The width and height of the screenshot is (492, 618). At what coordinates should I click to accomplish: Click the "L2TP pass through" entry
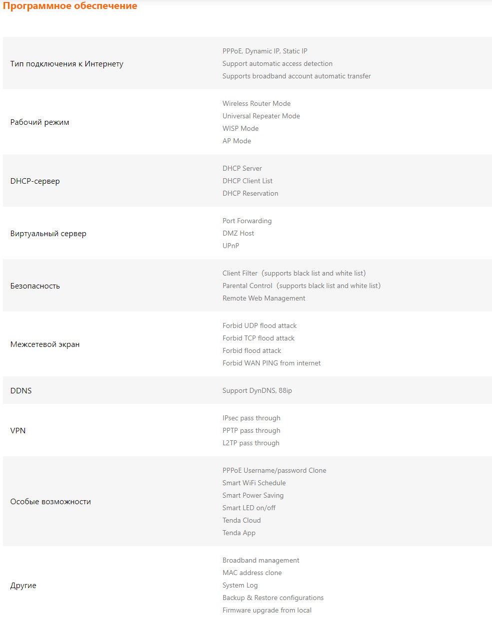(x=251, y=443)
